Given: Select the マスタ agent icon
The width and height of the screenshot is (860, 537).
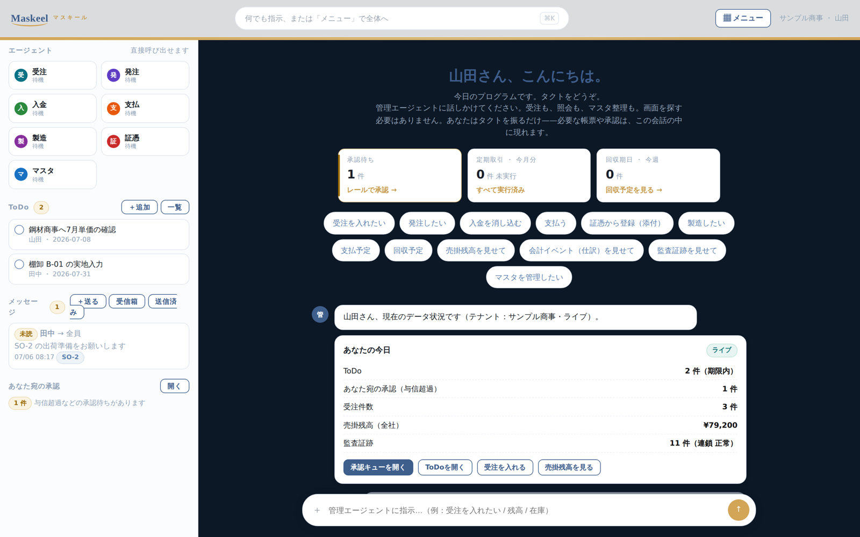Looking at the screenshot, I should click(x=21, y=175).
